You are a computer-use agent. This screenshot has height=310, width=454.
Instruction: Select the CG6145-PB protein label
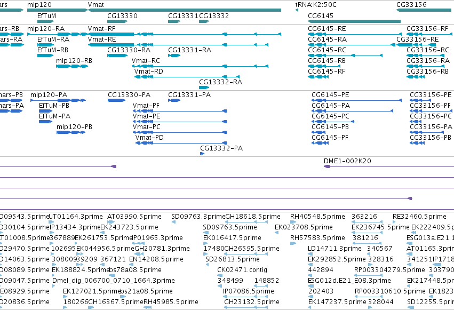click(330, 127)
